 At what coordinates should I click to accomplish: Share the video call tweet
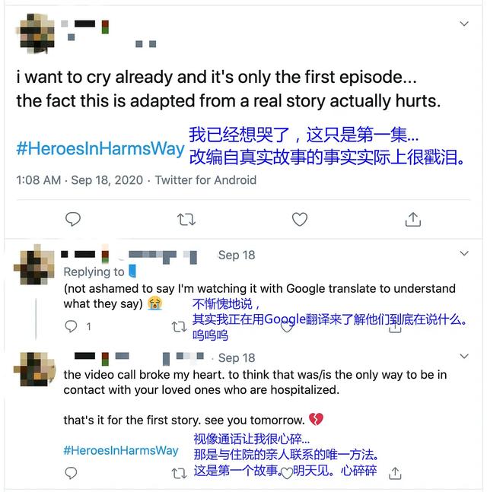395,473
